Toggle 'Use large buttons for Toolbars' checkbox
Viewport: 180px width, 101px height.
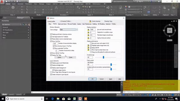pos(51,36)
